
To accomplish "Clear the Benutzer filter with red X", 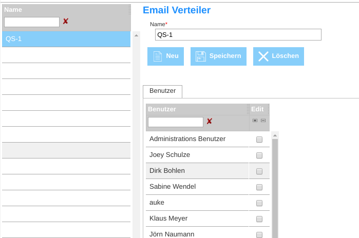I will [209, 122].
